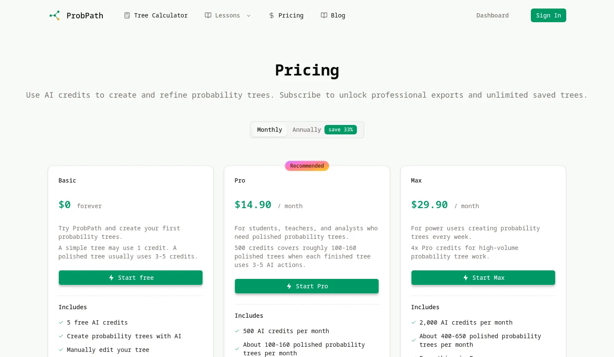
Task: Click the dollar icon beside Pricing
Action: tap(272, 15)
